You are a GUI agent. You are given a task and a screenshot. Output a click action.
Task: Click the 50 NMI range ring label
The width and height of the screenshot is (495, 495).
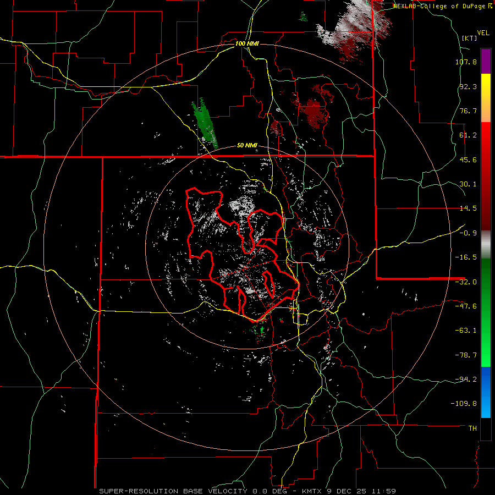[x=247, y=146]
